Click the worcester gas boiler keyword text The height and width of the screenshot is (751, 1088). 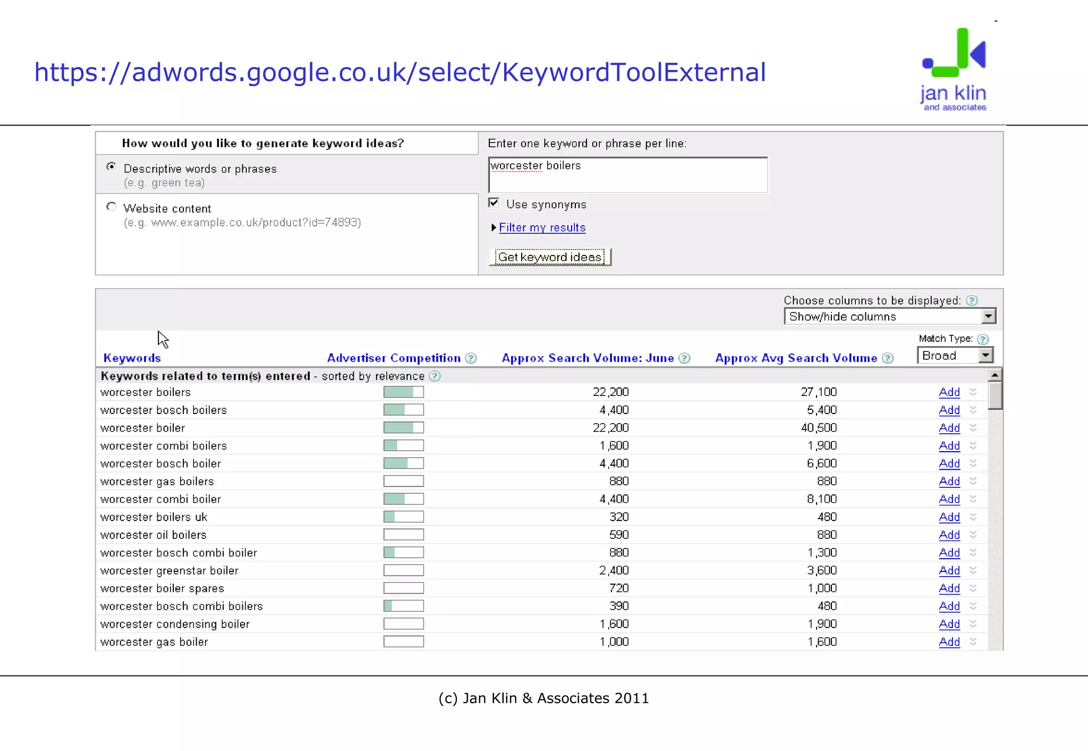pyautogui.click(x=154, y=642)
